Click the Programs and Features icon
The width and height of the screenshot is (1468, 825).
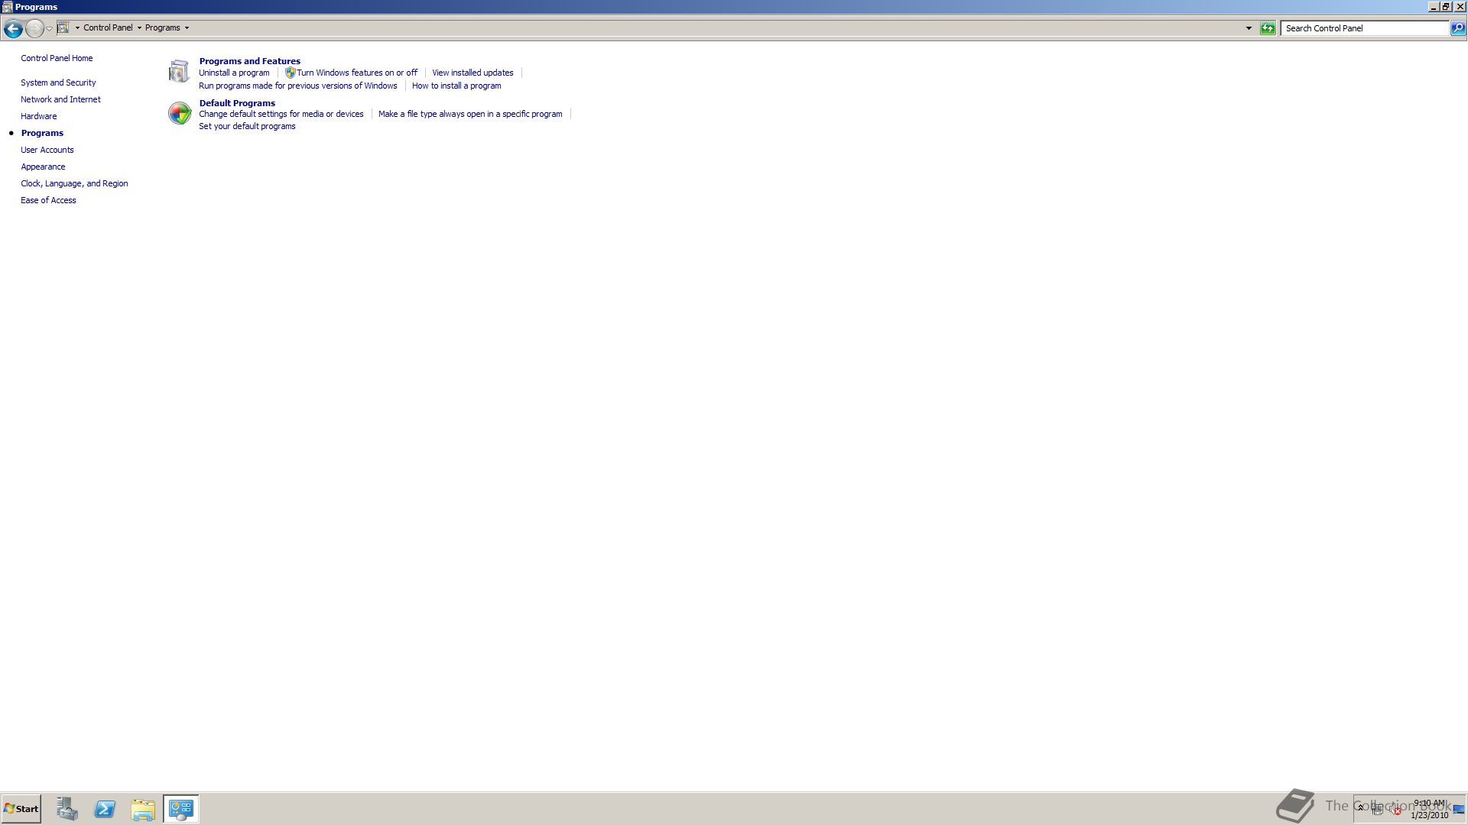coord(179,71)
